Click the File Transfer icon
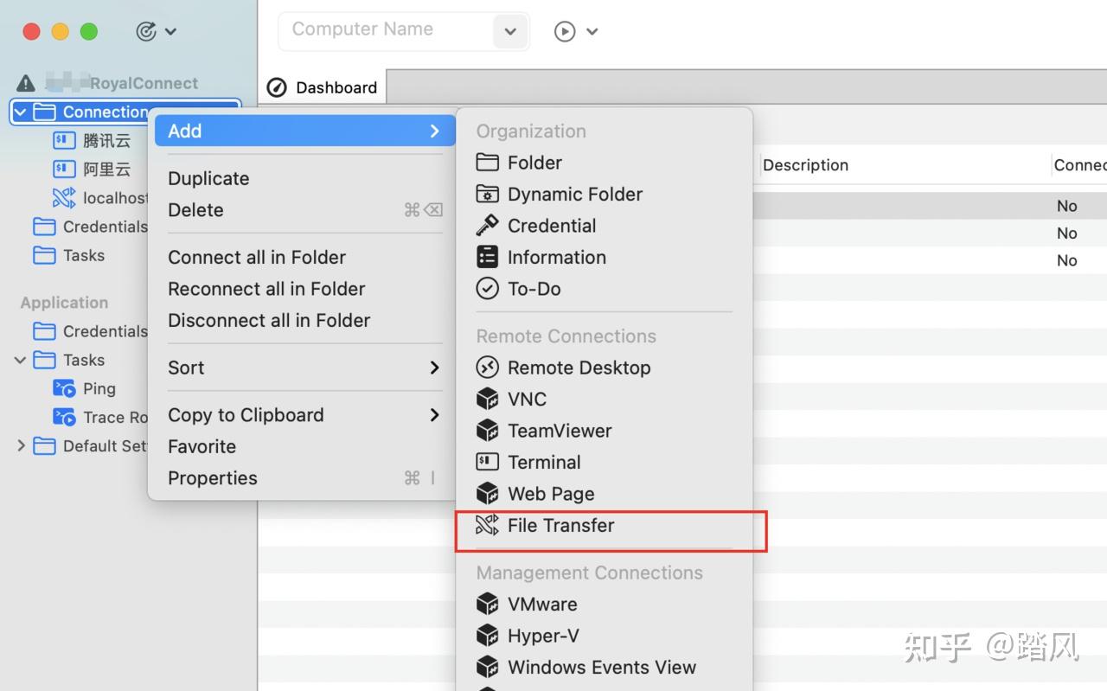 [x=488, y=525]
